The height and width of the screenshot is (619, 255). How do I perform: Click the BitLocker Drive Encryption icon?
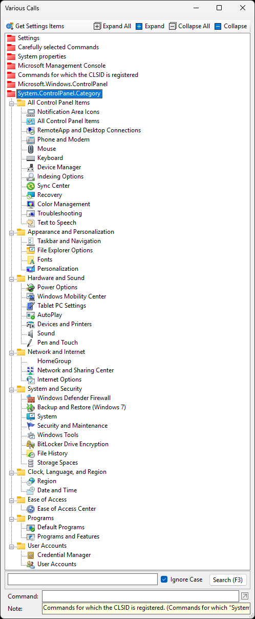click(31, 444)
